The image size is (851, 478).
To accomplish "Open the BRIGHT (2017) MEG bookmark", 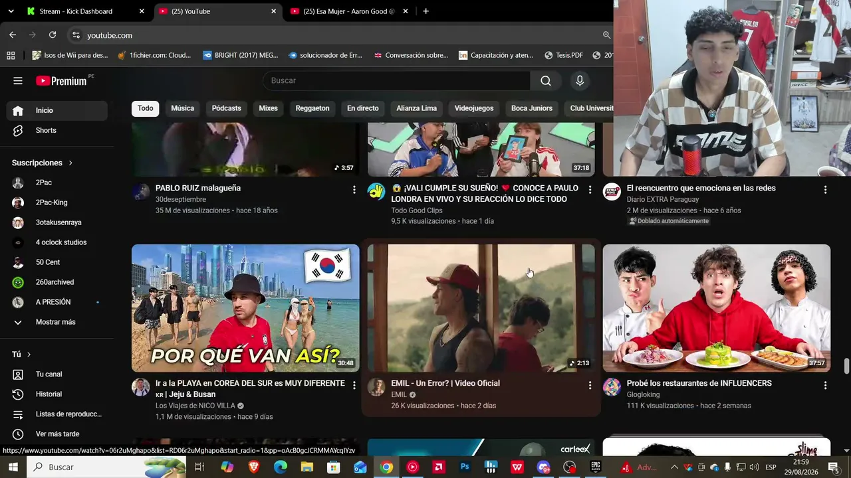I will [240, 55].
